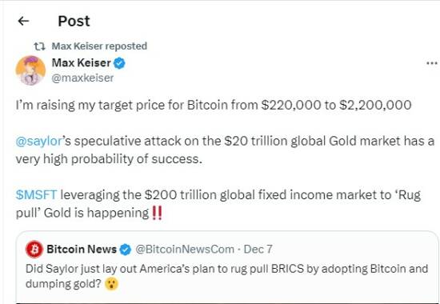440x304 pixels.
Task: Open the three-dot more options menu
Action: coord(432,63)
